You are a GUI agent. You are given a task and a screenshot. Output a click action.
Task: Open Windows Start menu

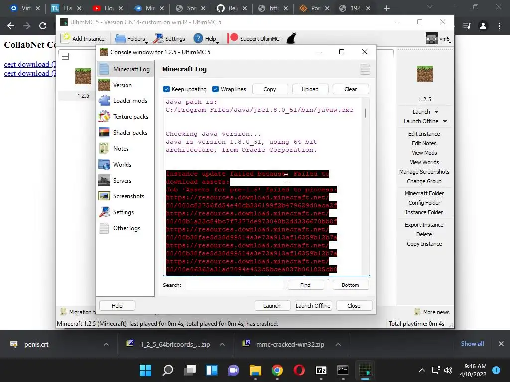point(145,370)
